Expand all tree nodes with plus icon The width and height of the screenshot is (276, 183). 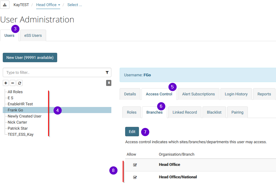click(6, 83)
